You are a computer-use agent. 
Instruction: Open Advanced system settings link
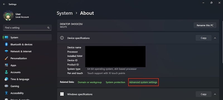coord(143,82)
